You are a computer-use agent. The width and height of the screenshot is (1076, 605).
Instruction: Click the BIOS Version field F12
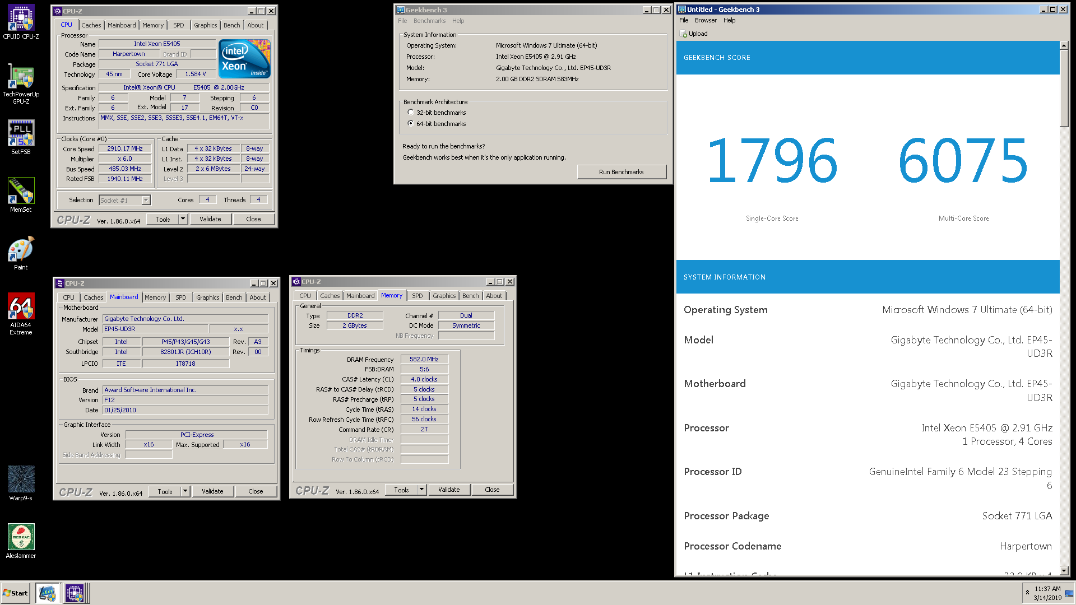coord(185,400)
